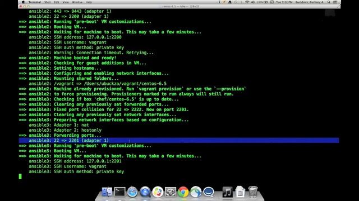Click 'ansible3: SSH username: vagrant' line

coord(67,166)
